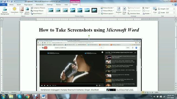177x99 pixels.
Task: Click the picture Width field
Action: pos(170,13)
